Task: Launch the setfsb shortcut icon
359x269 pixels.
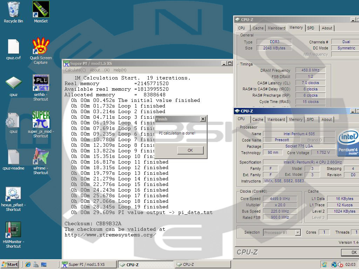Action: pyautogui.click(x=41, y=83)
